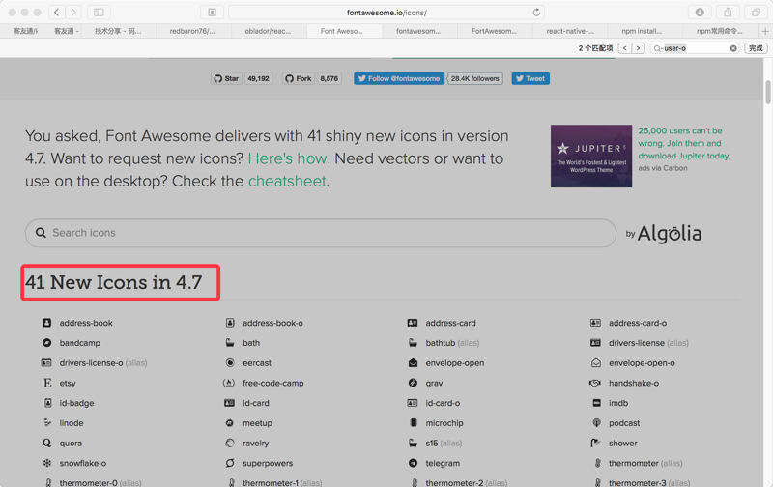Click the GitHub Fork button
The height and width of the screenshot is (487, 773).
pos(299,79)
